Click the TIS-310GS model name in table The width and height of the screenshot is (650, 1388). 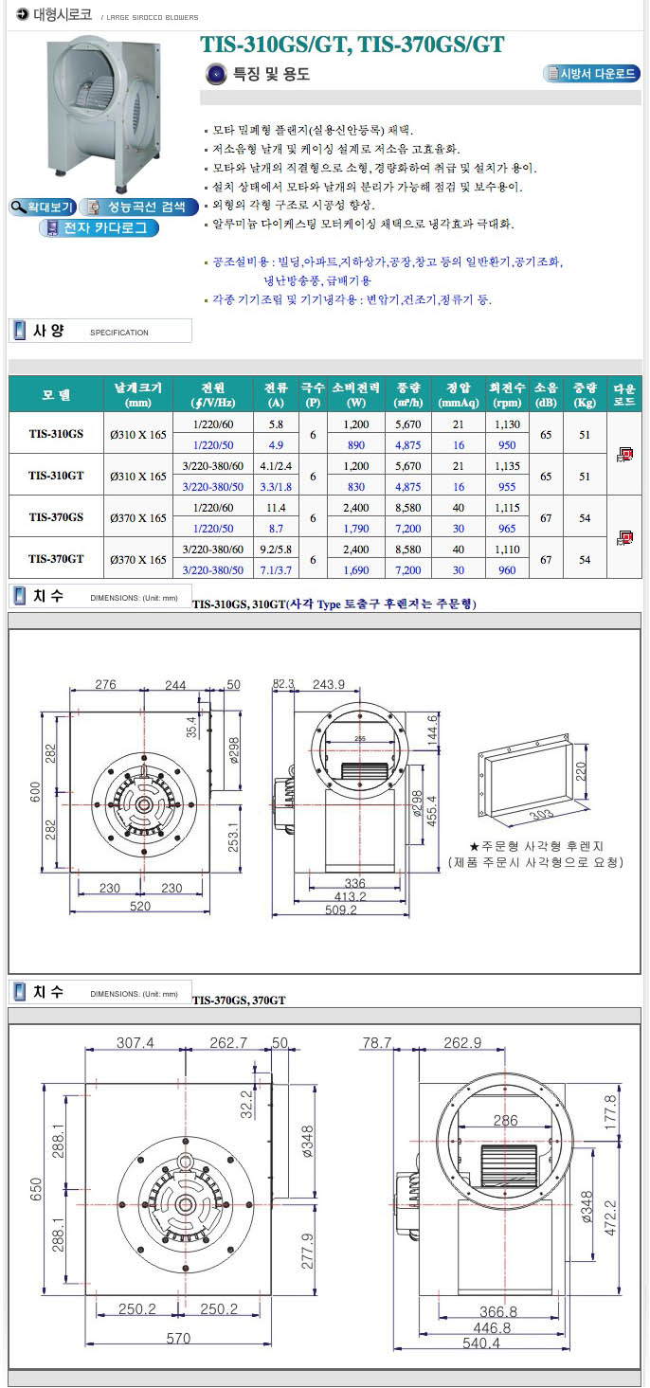[56, 434]
